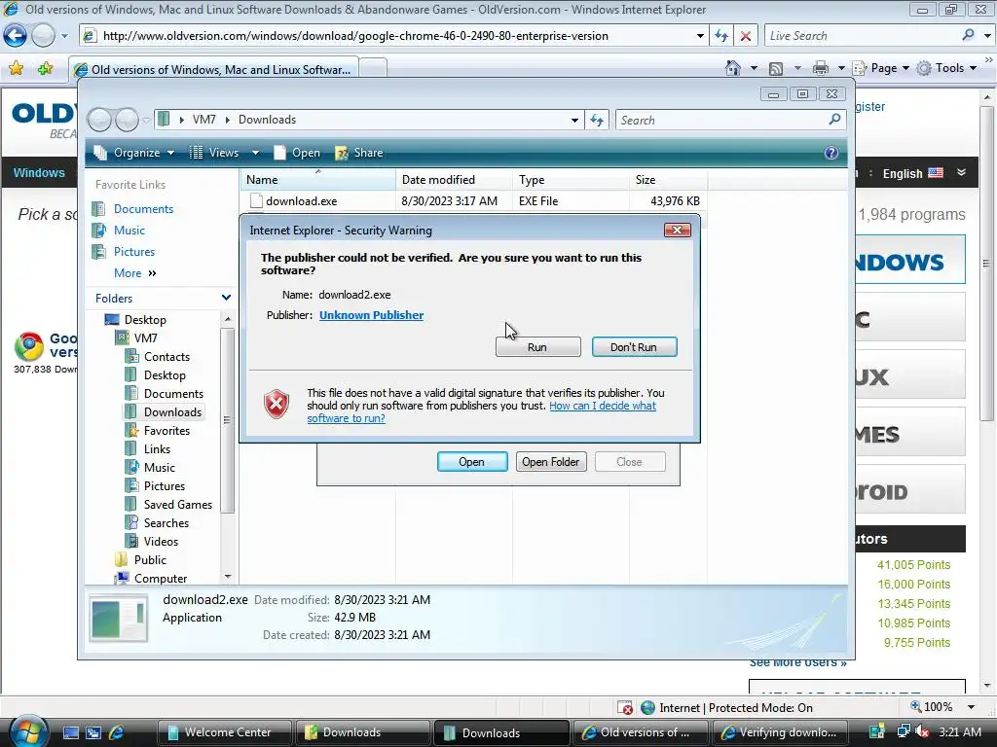Click the volume tray icon
The image size is (997, 747).
(921, 732)
